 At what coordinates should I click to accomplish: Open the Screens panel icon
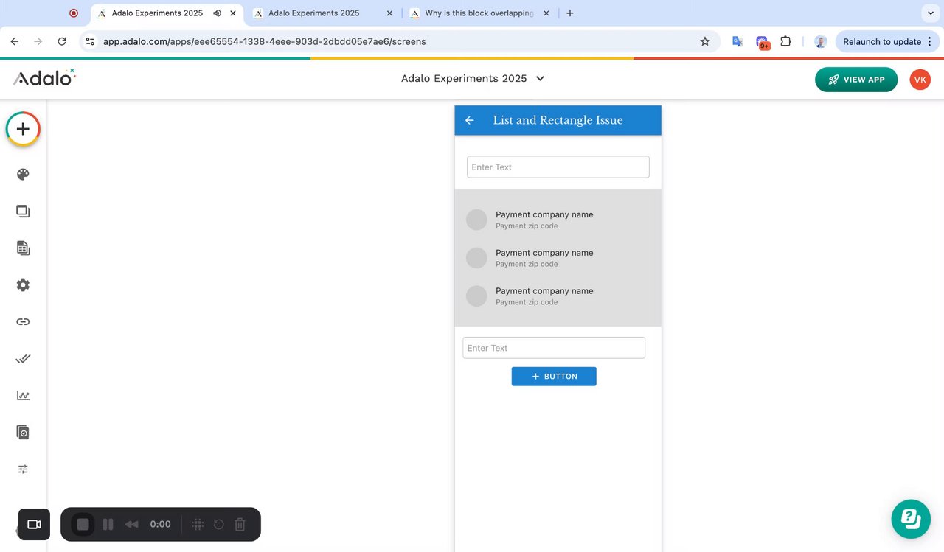click(x=23, y=212)
